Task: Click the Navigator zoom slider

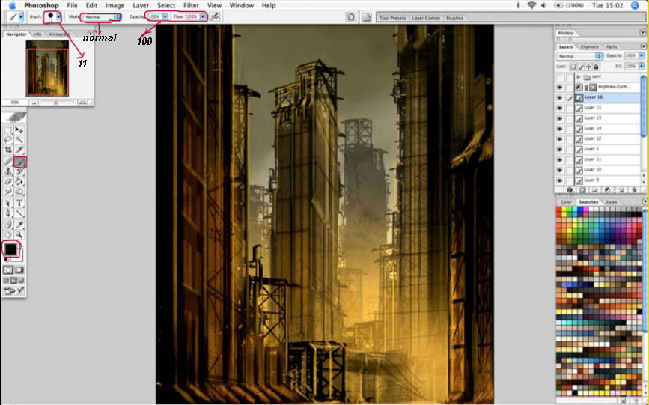Action: [56, 103]
